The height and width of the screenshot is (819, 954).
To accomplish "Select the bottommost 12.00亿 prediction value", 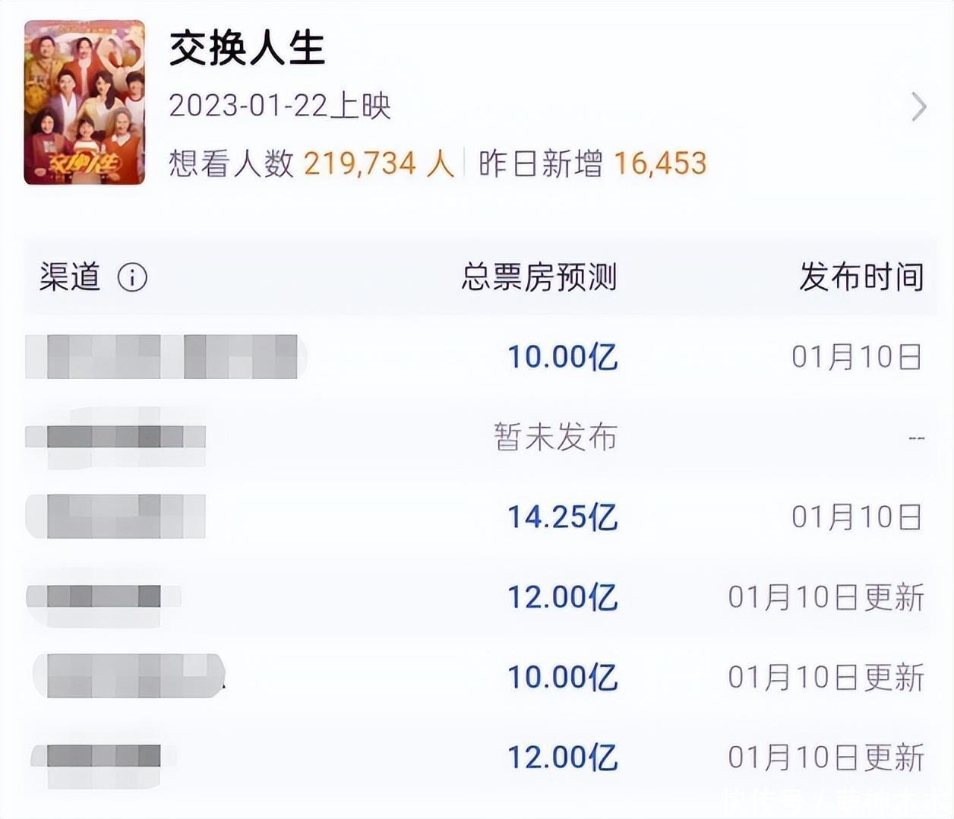I will (x=562, y=757).
